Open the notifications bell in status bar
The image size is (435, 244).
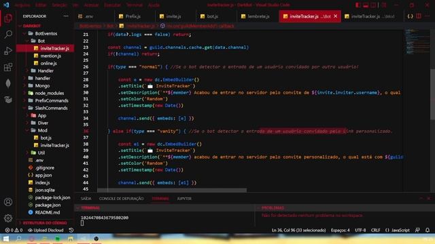(428, 230)
